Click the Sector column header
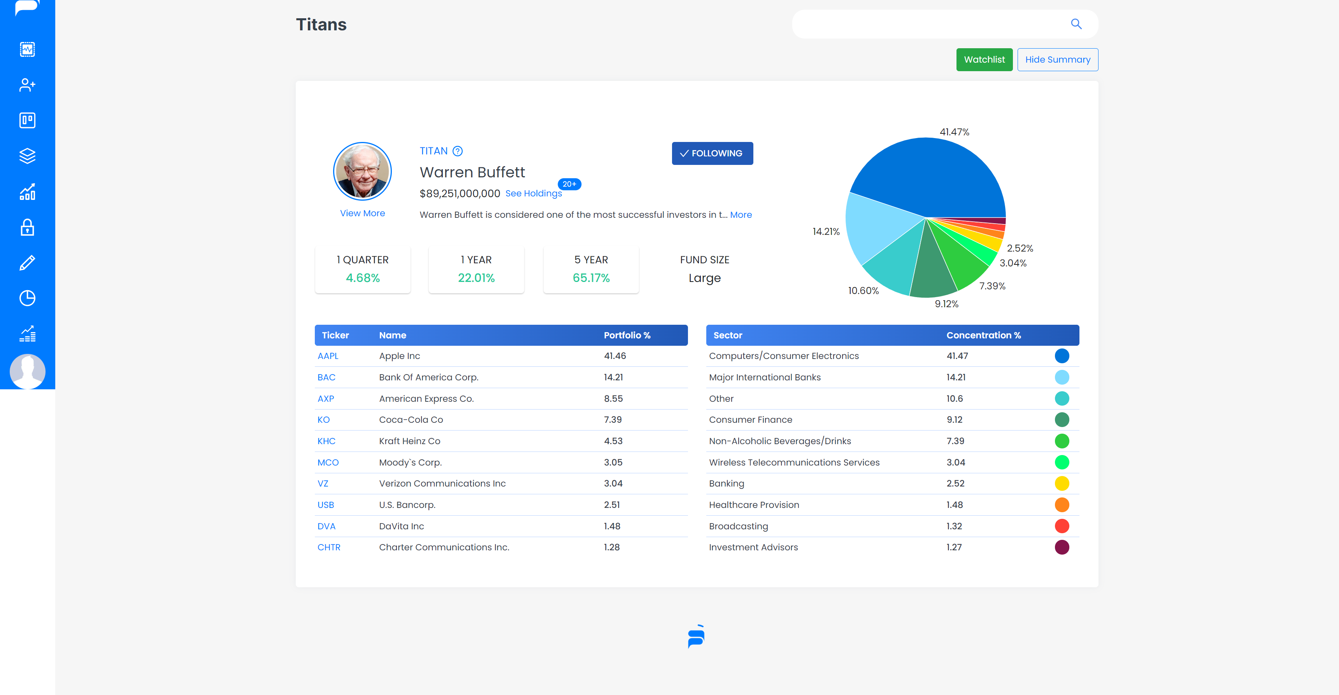1339x695 pixels. click(x=728, y=335)
